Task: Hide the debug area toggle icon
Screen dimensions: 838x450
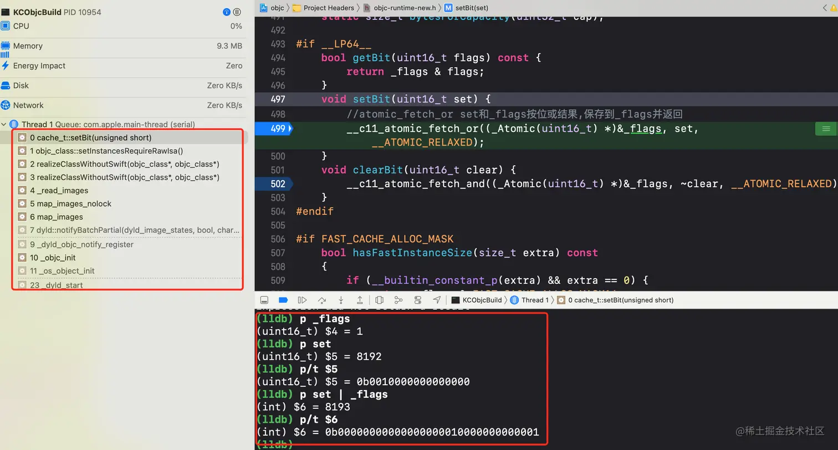Action: pos(264,300)
